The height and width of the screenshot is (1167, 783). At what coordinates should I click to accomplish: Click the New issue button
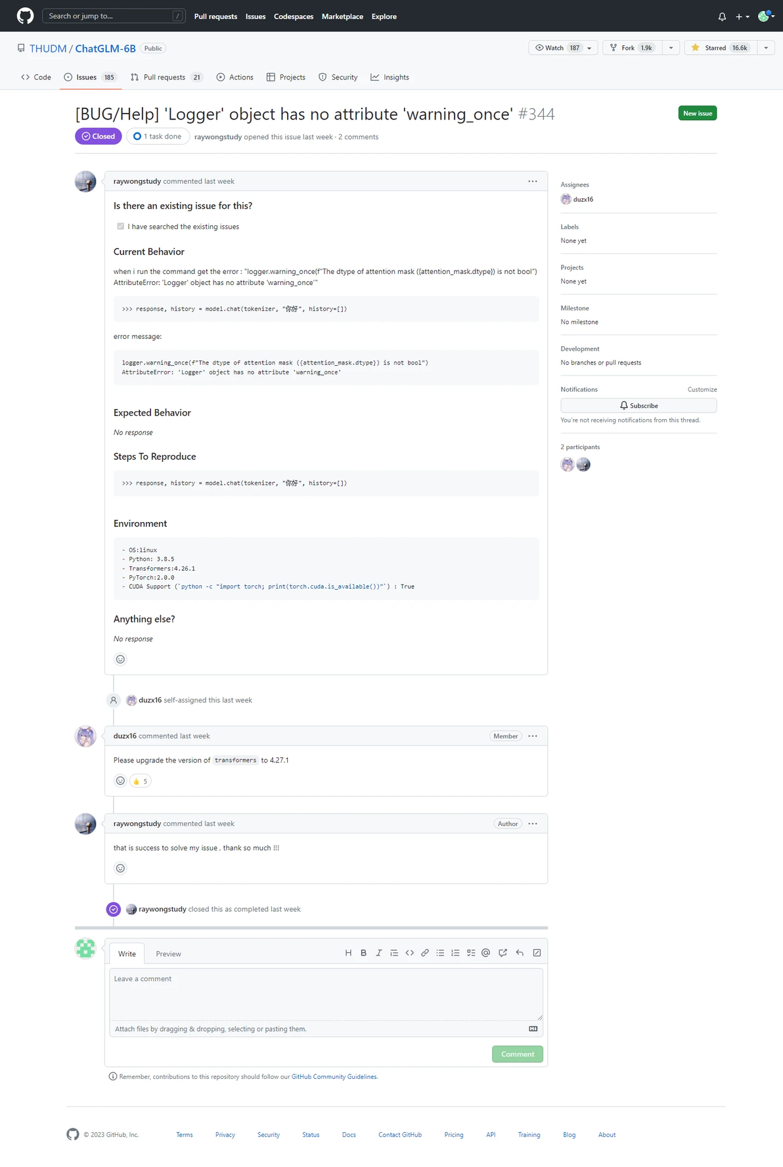click(697, 114)
